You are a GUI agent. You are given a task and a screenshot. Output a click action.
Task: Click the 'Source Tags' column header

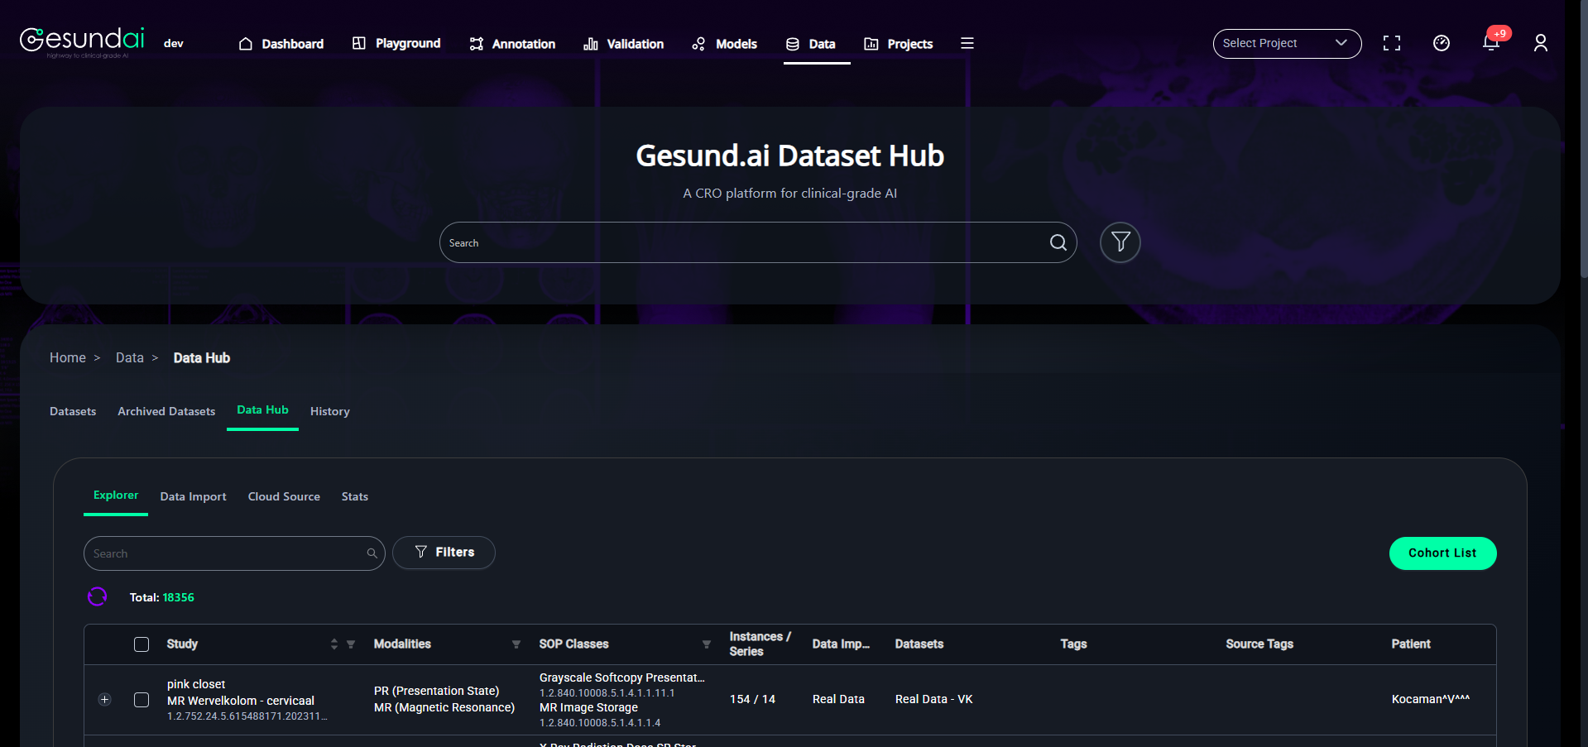tap(1259, 644)
